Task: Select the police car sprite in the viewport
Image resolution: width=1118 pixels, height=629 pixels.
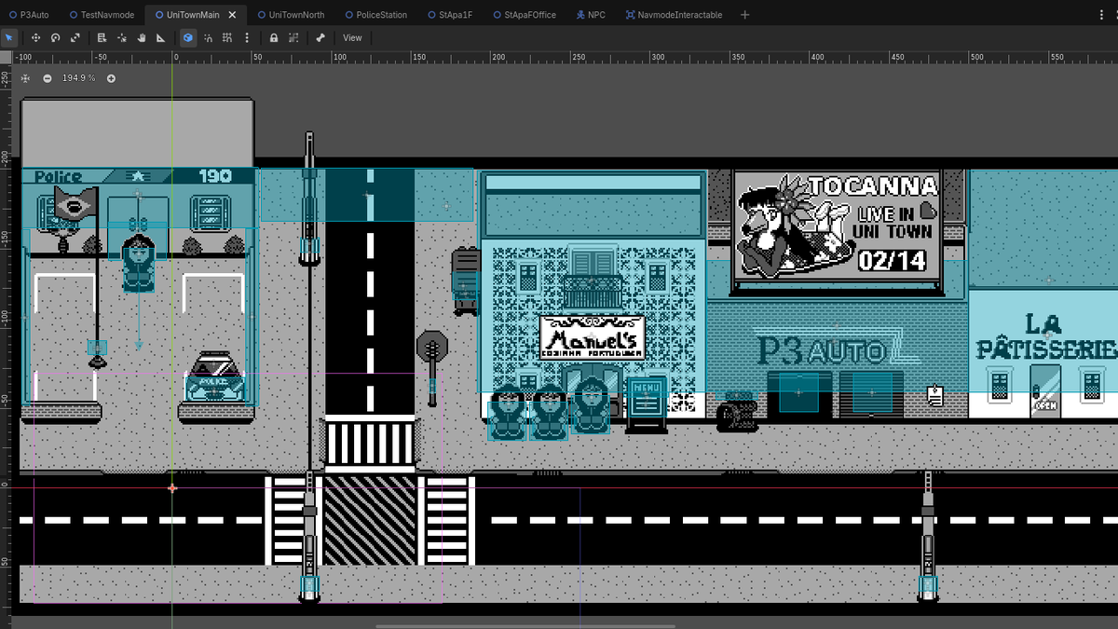Action: (x=215, y=376)
